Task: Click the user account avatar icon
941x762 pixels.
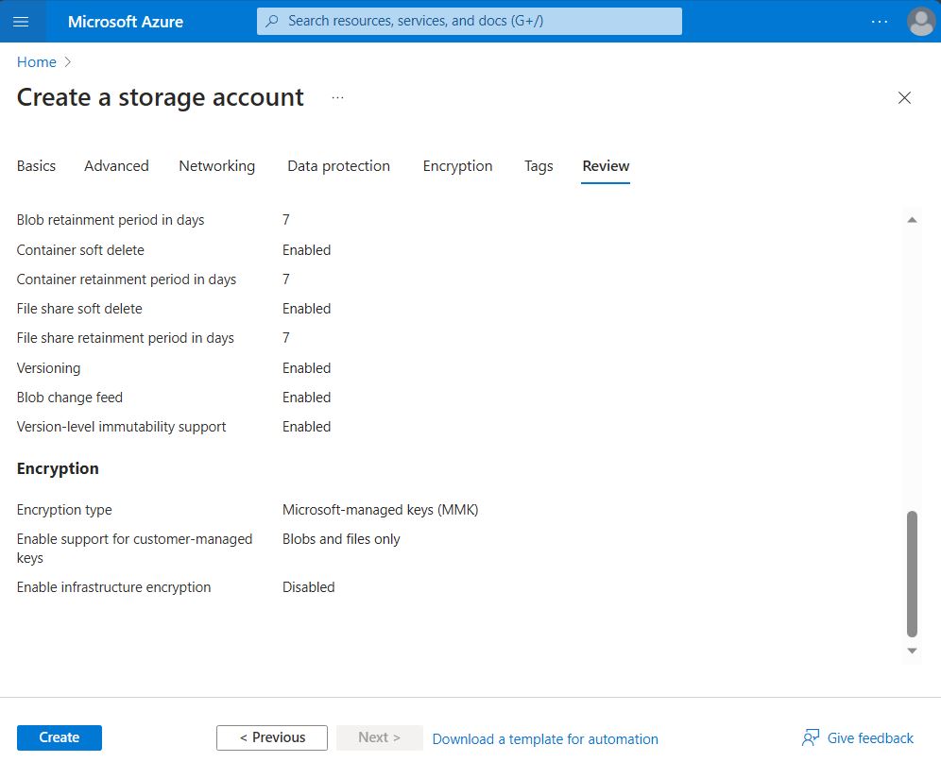Action: tap(920, 21)
